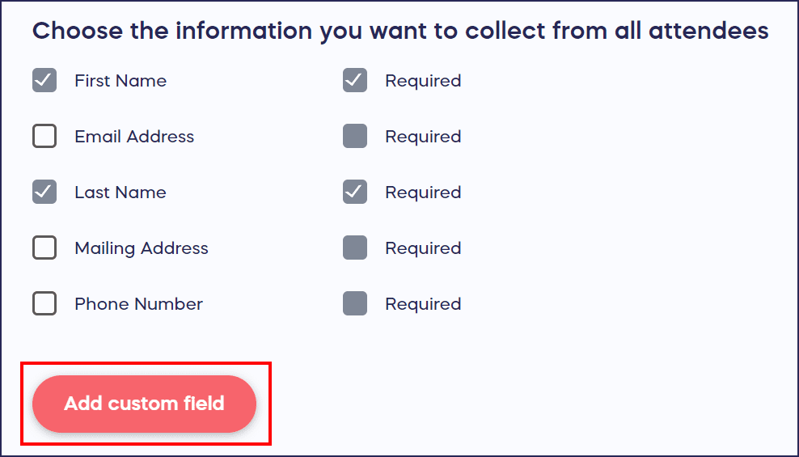Toggle Required checkbox for Email Address
The image size is (799, 457).
tap(355, 137)
